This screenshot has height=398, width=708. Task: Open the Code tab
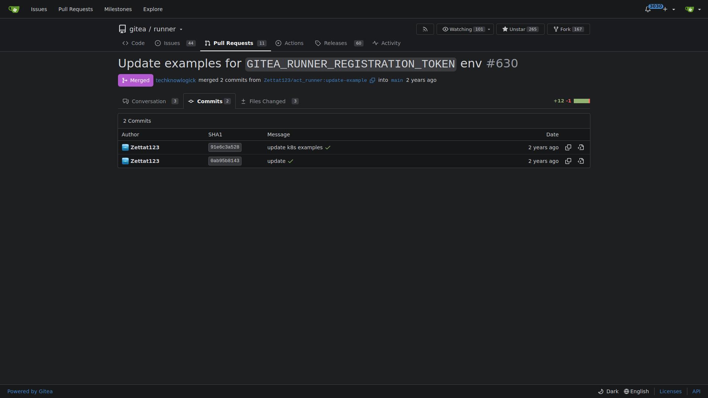click(133, 43)
